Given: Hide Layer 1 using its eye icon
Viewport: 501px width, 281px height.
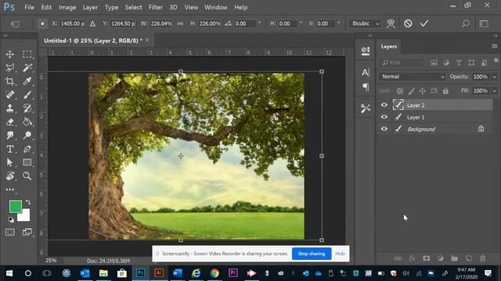Looking at the screenshot, I should 384,117.
